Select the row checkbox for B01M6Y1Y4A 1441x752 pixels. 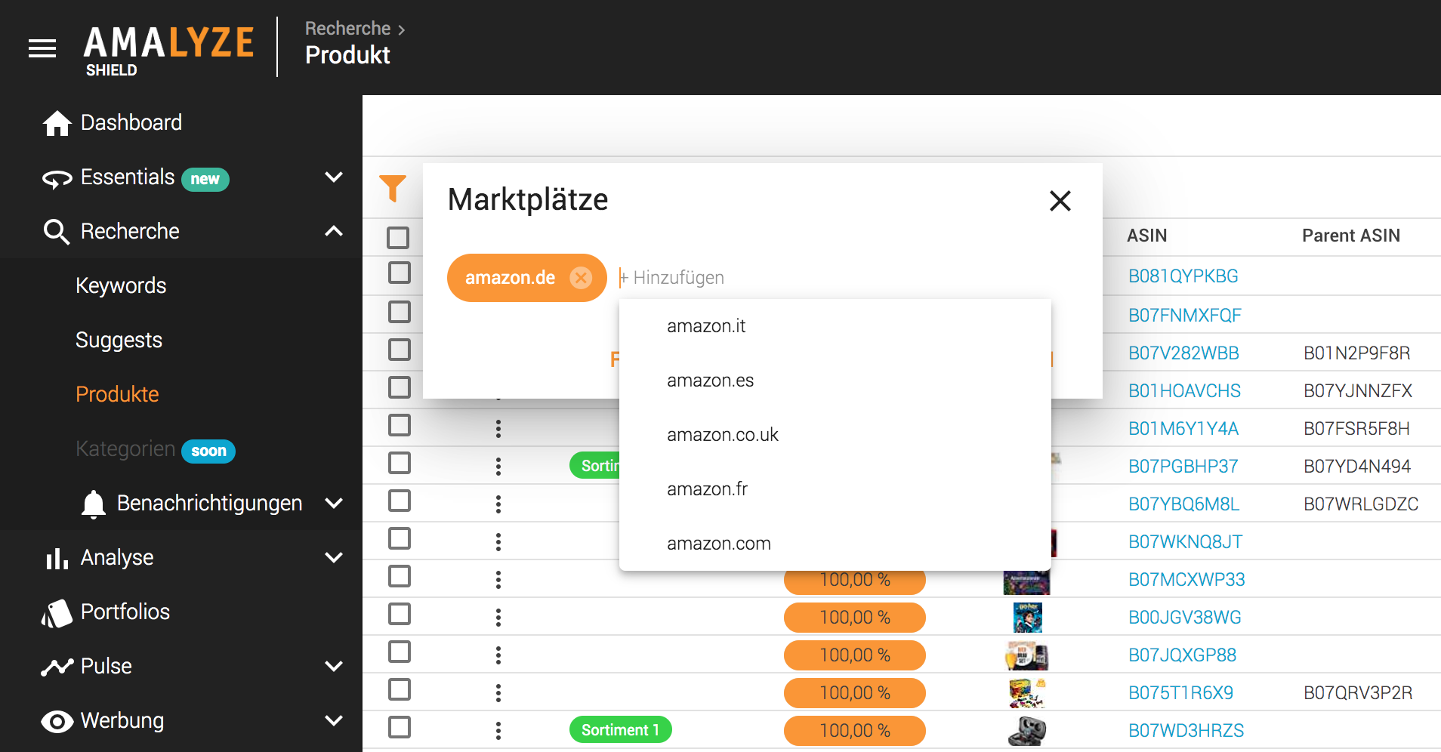click(x=400, y=425)
